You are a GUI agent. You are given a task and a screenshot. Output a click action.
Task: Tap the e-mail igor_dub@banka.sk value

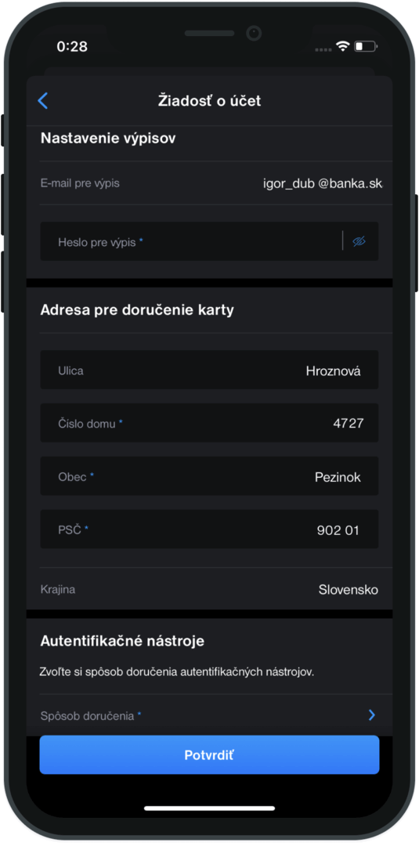(x=323, y=183)
